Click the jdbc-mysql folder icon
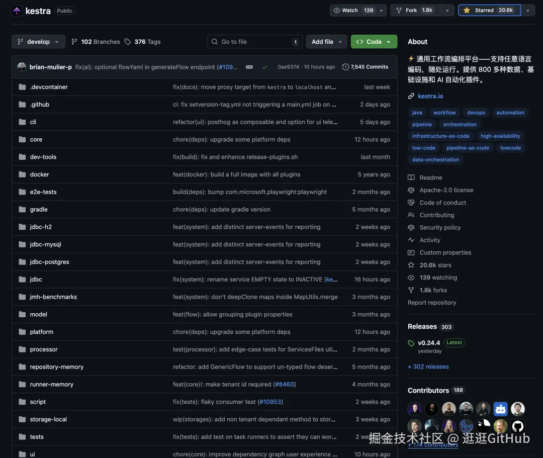This screenshot has height=458, width=543. pos(22,244)
